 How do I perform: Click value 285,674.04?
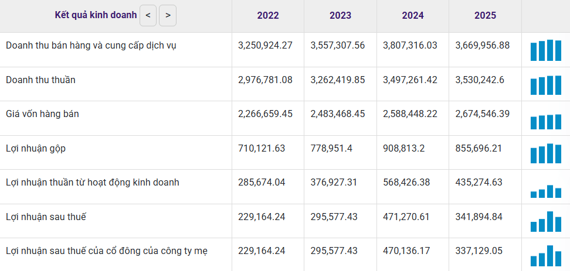(x=262, y=182)
